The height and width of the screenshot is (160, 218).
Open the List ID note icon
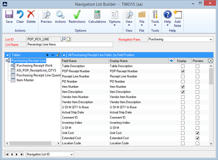tap(68, 39)
